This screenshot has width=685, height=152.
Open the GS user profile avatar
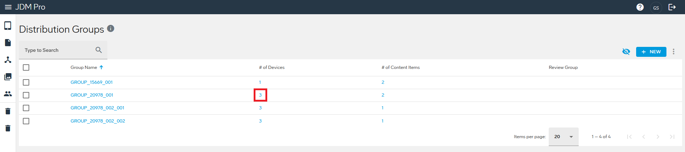[x=656, y=7]
